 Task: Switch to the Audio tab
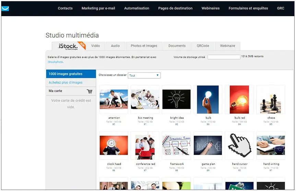click(x=115, y=46)
